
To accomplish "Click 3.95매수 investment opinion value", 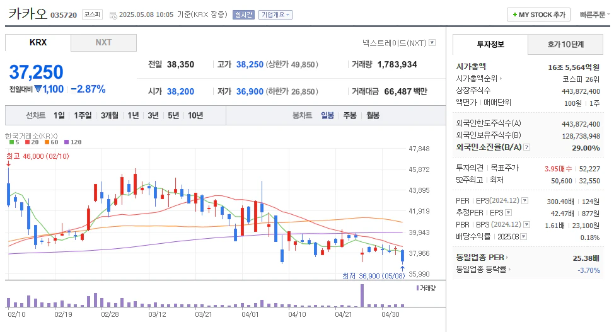I will (558, 169).
